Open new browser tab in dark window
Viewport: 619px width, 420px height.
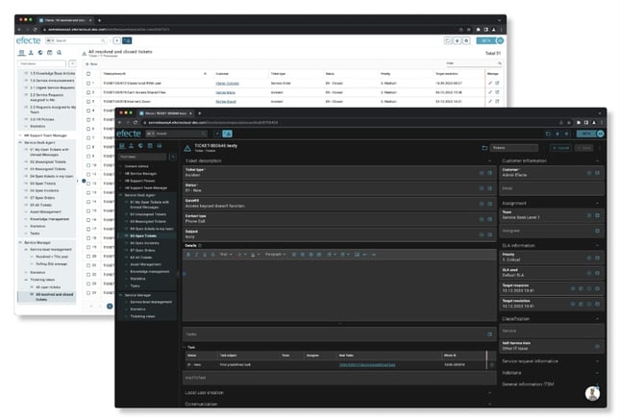coord(199,113)
